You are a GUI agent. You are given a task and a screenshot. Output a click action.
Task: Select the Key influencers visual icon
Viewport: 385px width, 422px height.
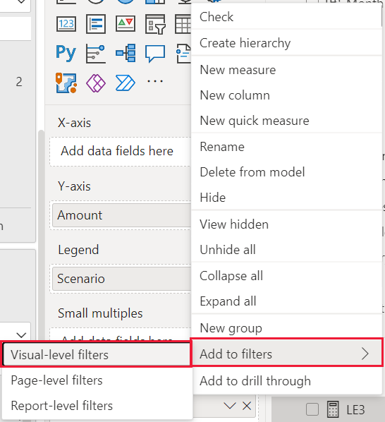point(96,54)
